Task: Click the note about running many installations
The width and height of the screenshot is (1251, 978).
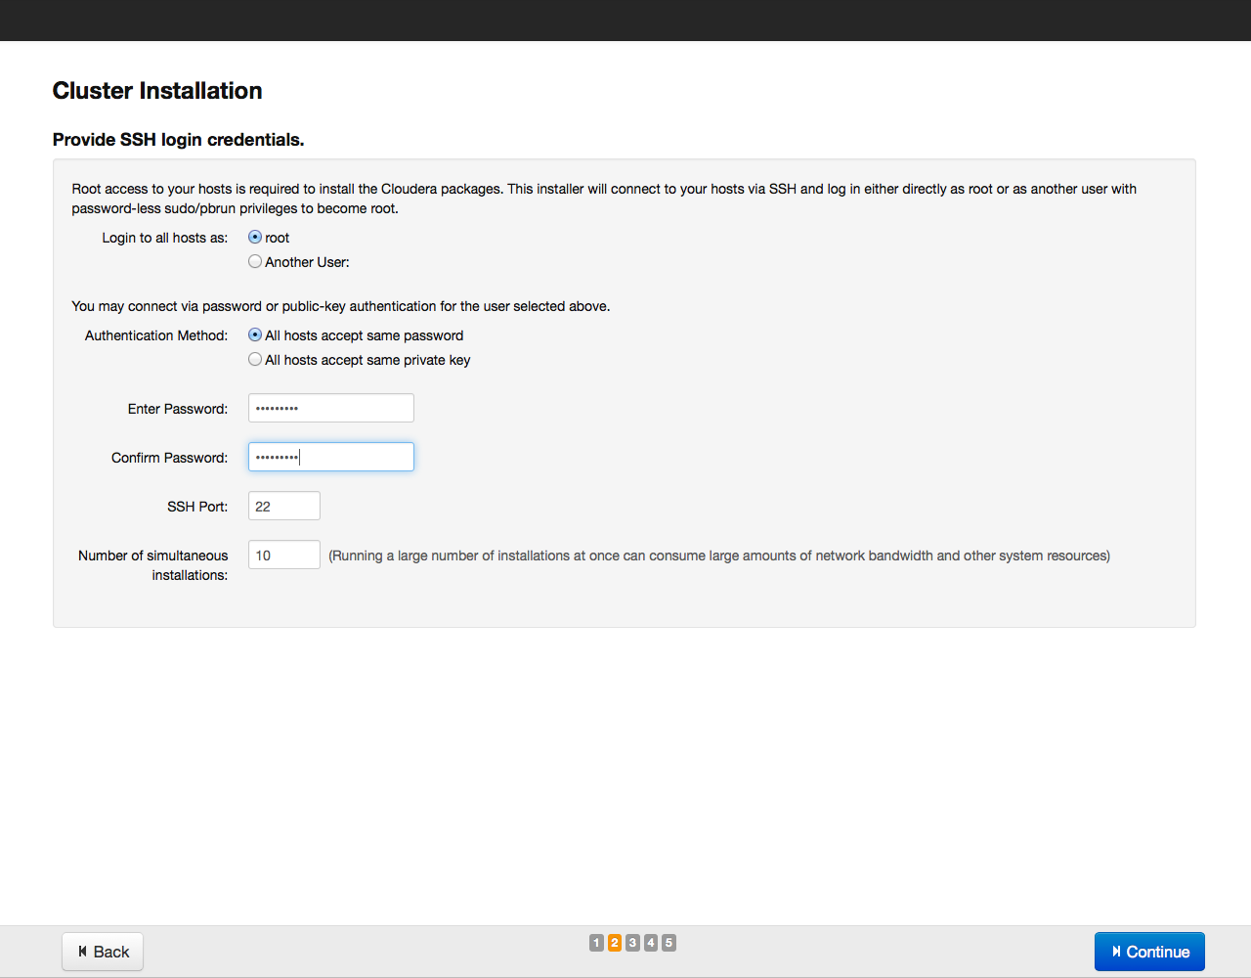Action: tap(719, 556)
